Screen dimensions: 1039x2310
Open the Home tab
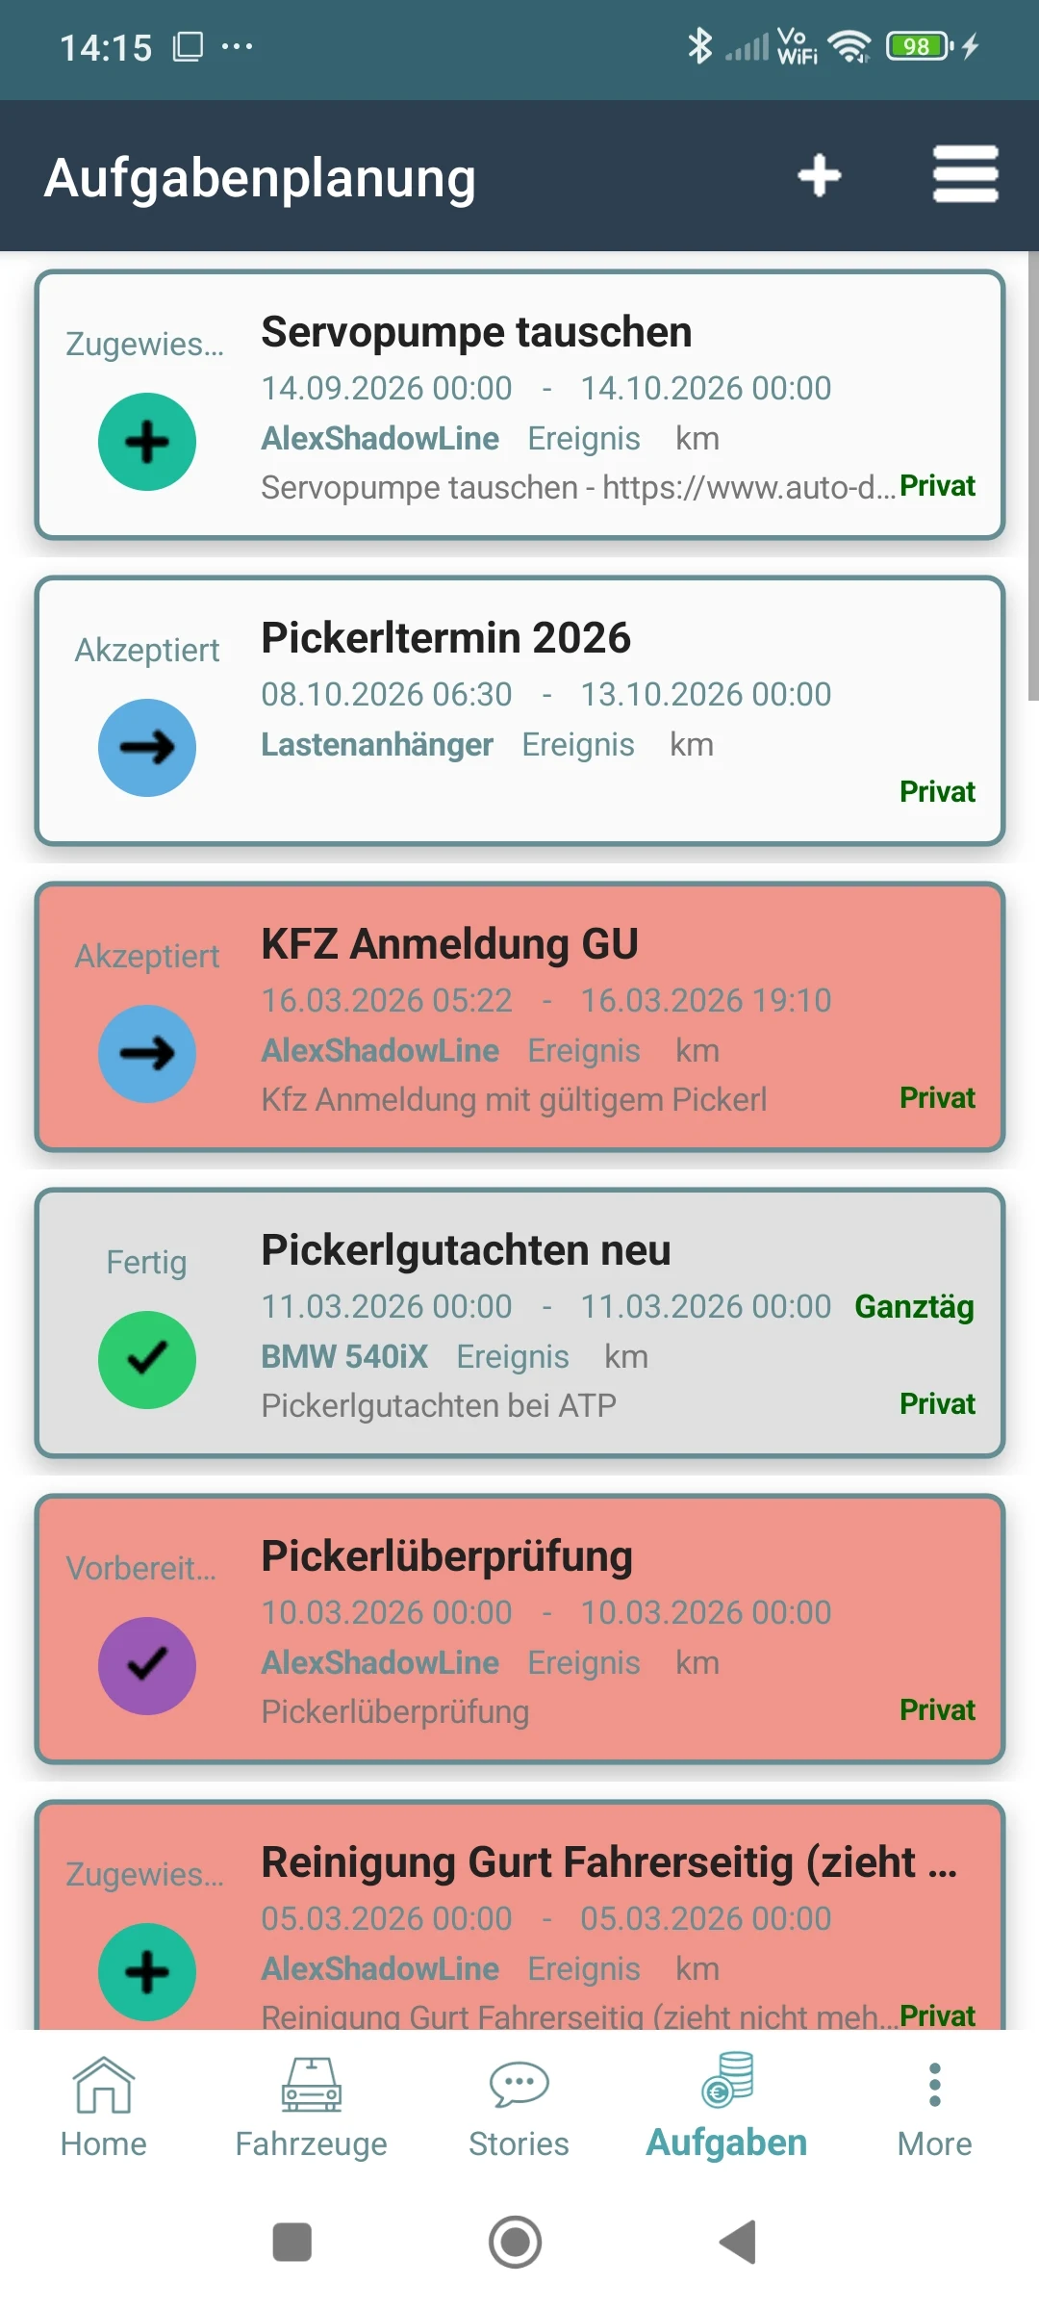click(x=104, y=2108)
